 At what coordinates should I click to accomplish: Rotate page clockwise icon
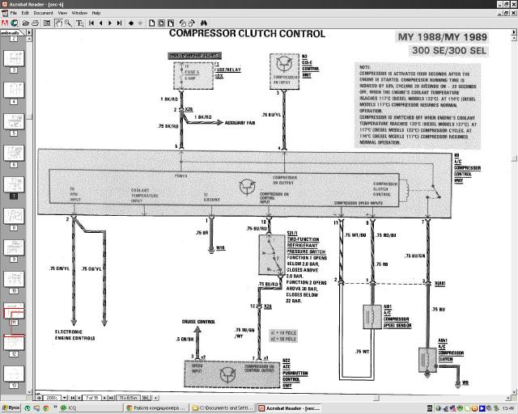point(192,23)
